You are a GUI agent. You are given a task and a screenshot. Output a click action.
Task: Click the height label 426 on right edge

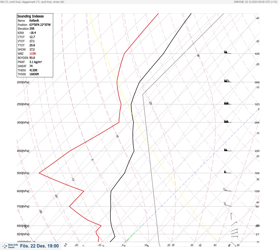click(257, 54)
